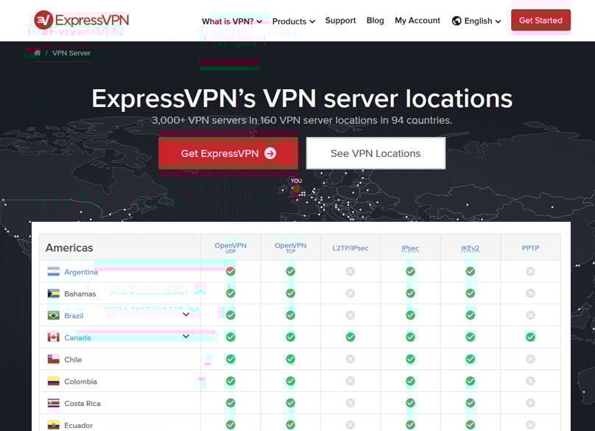595x431 pixels.
Task: Open the Canada server link
Action: tap(77, 337)
